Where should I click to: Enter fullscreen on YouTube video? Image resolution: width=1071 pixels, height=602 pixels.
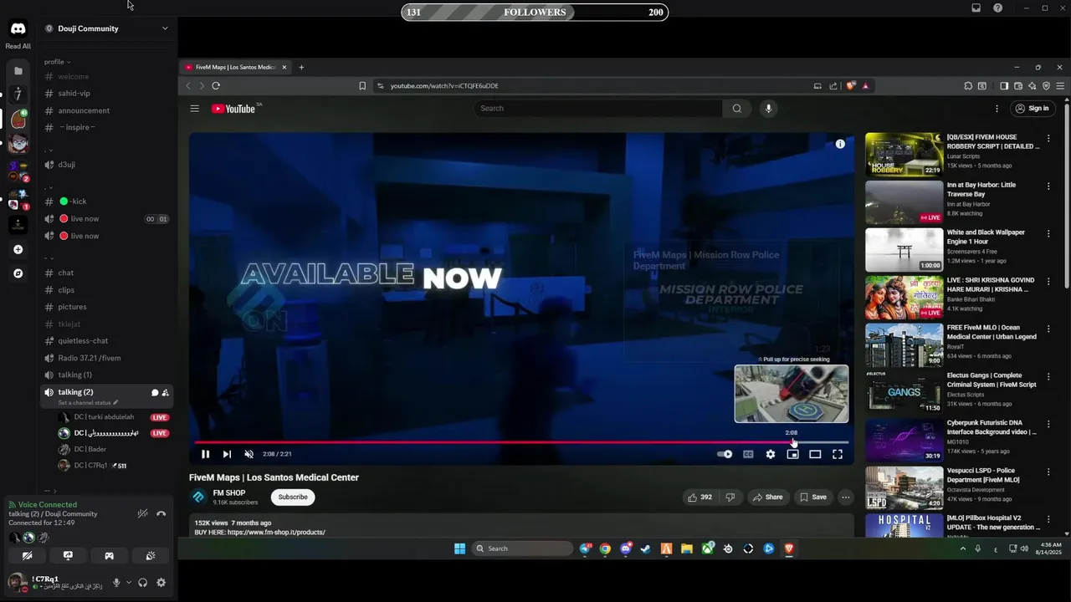click(838, 454)
